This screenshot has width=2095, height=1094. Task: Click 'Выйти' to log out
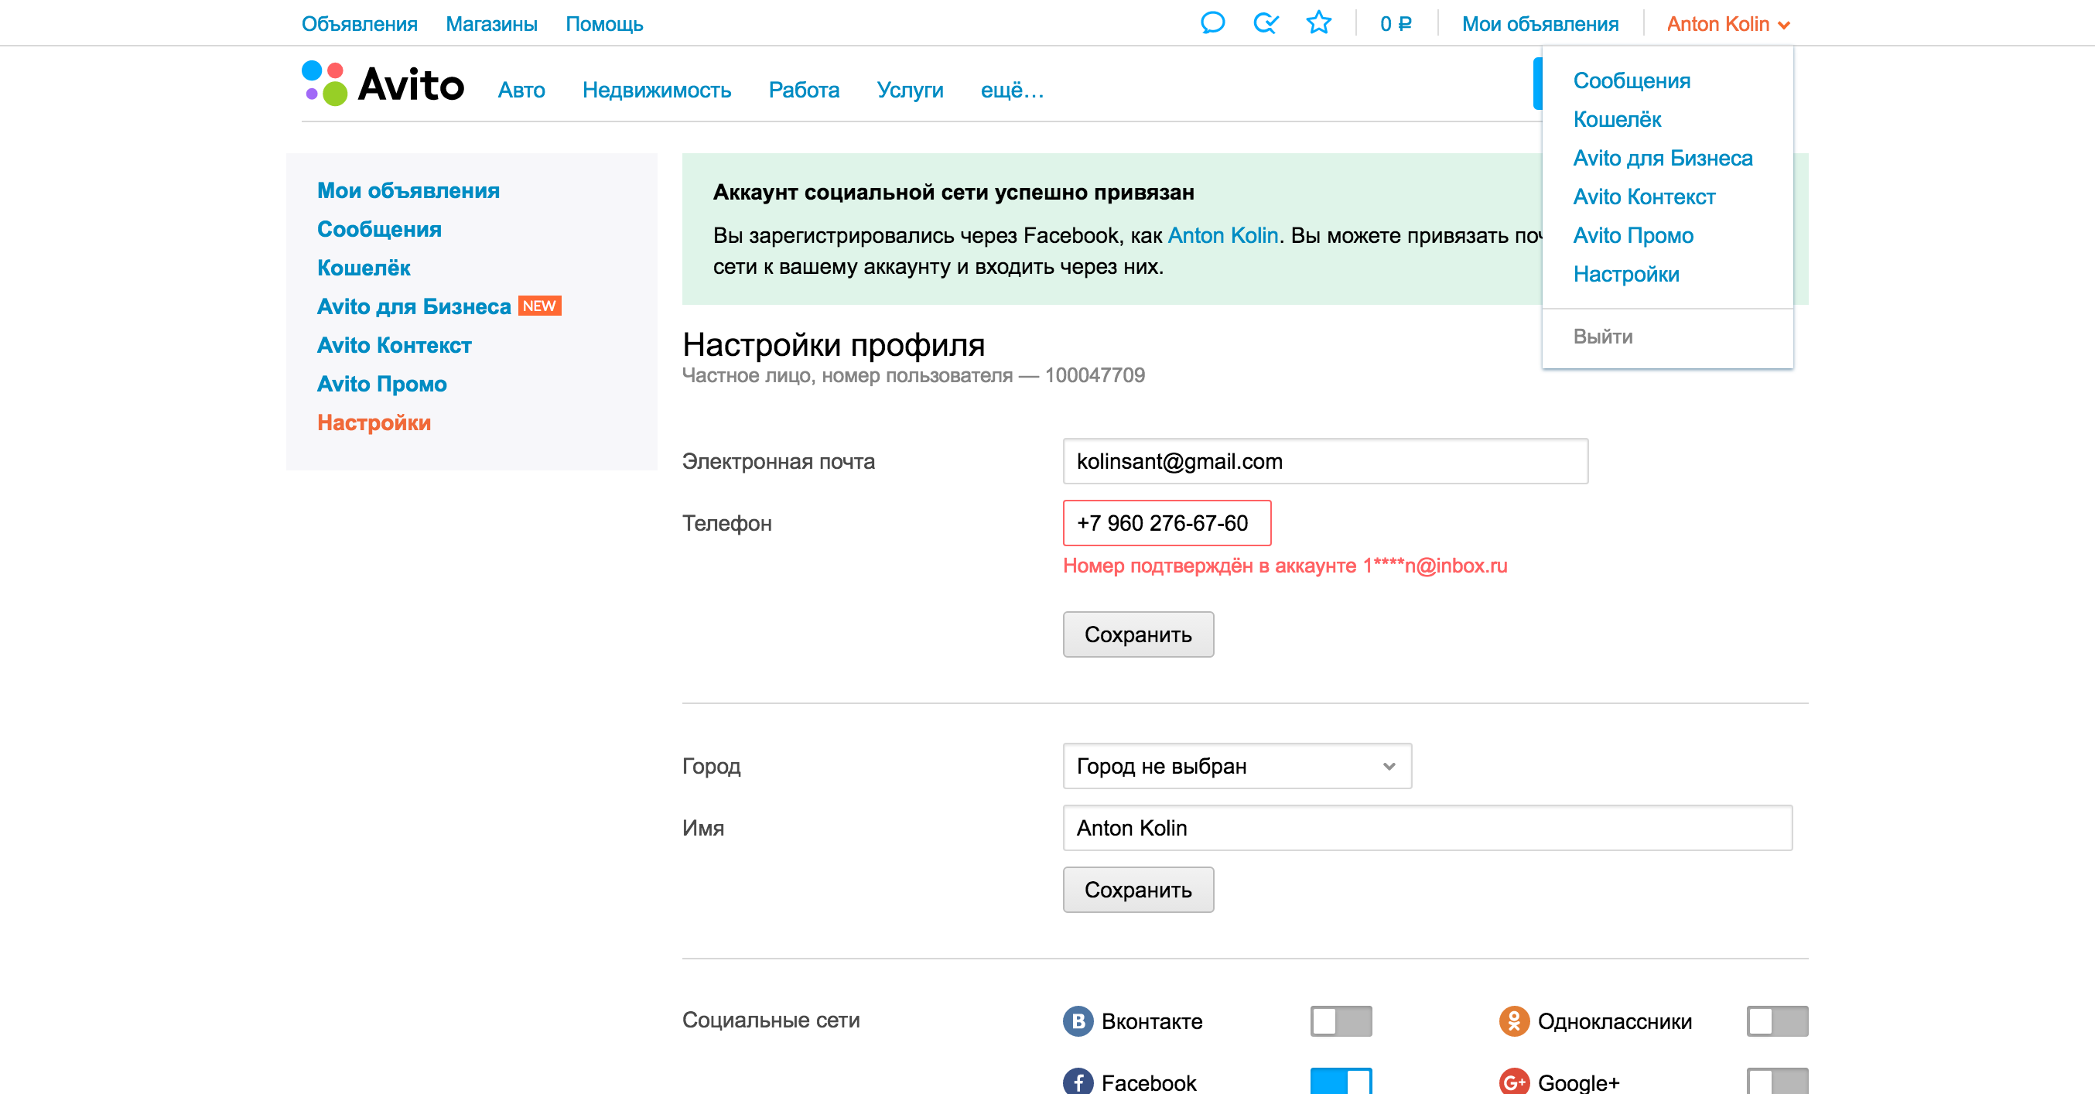coord(1602,337)
